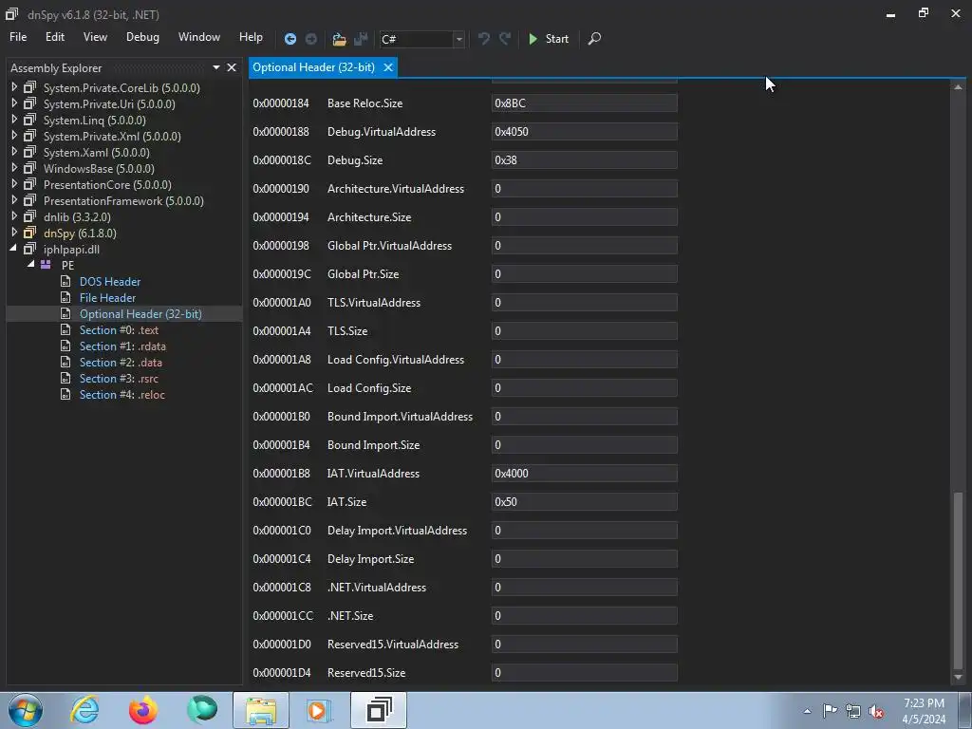
Task: Expand the System.Private.Uri node
Action: coord(14,103)
